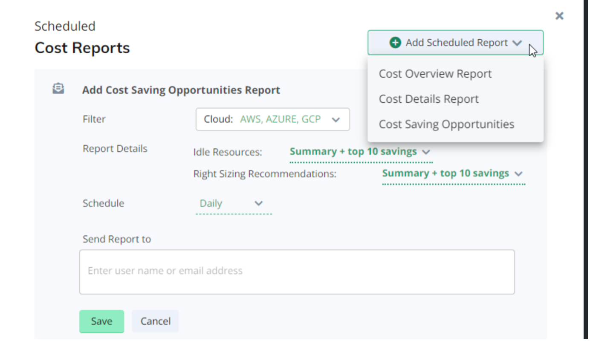This screenshot has width=590, height=341.
Task: Save the scheduled report
Action: click(101, 321)
